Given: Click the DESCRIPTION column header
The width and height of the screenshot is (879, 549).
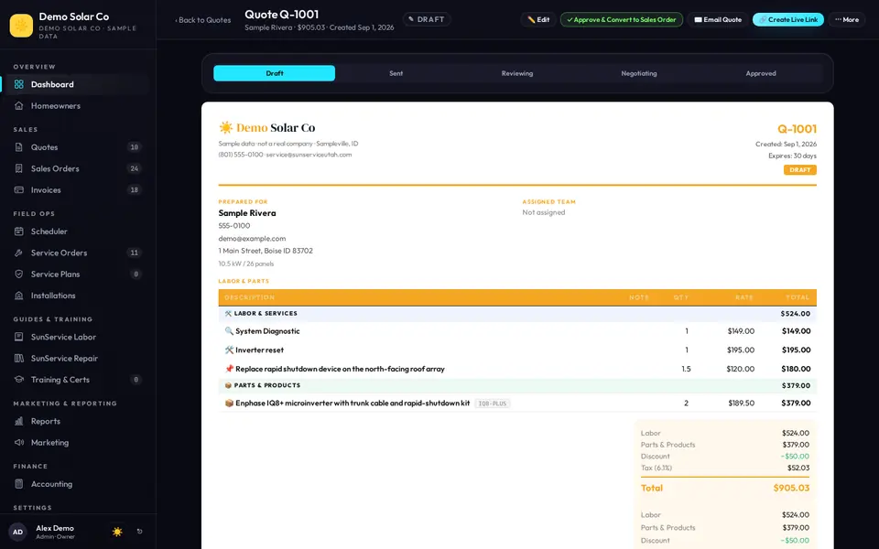Looking at the screenshot, I should pyautogui.click(x=249, y=297).
